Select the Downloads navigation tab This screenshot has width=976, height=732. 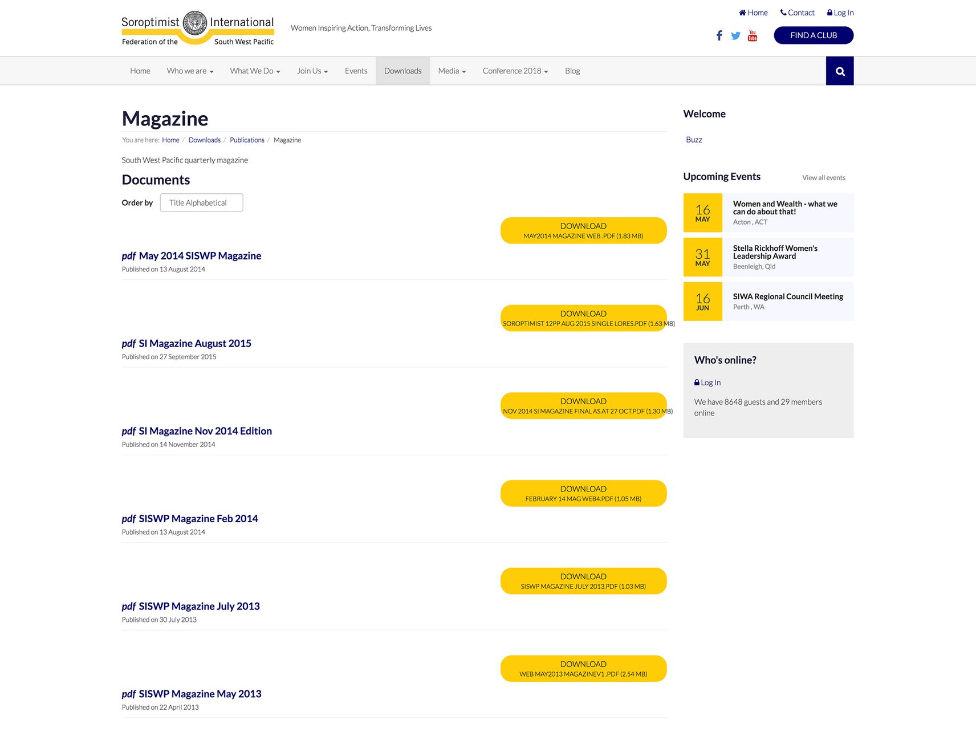(403, 71)
